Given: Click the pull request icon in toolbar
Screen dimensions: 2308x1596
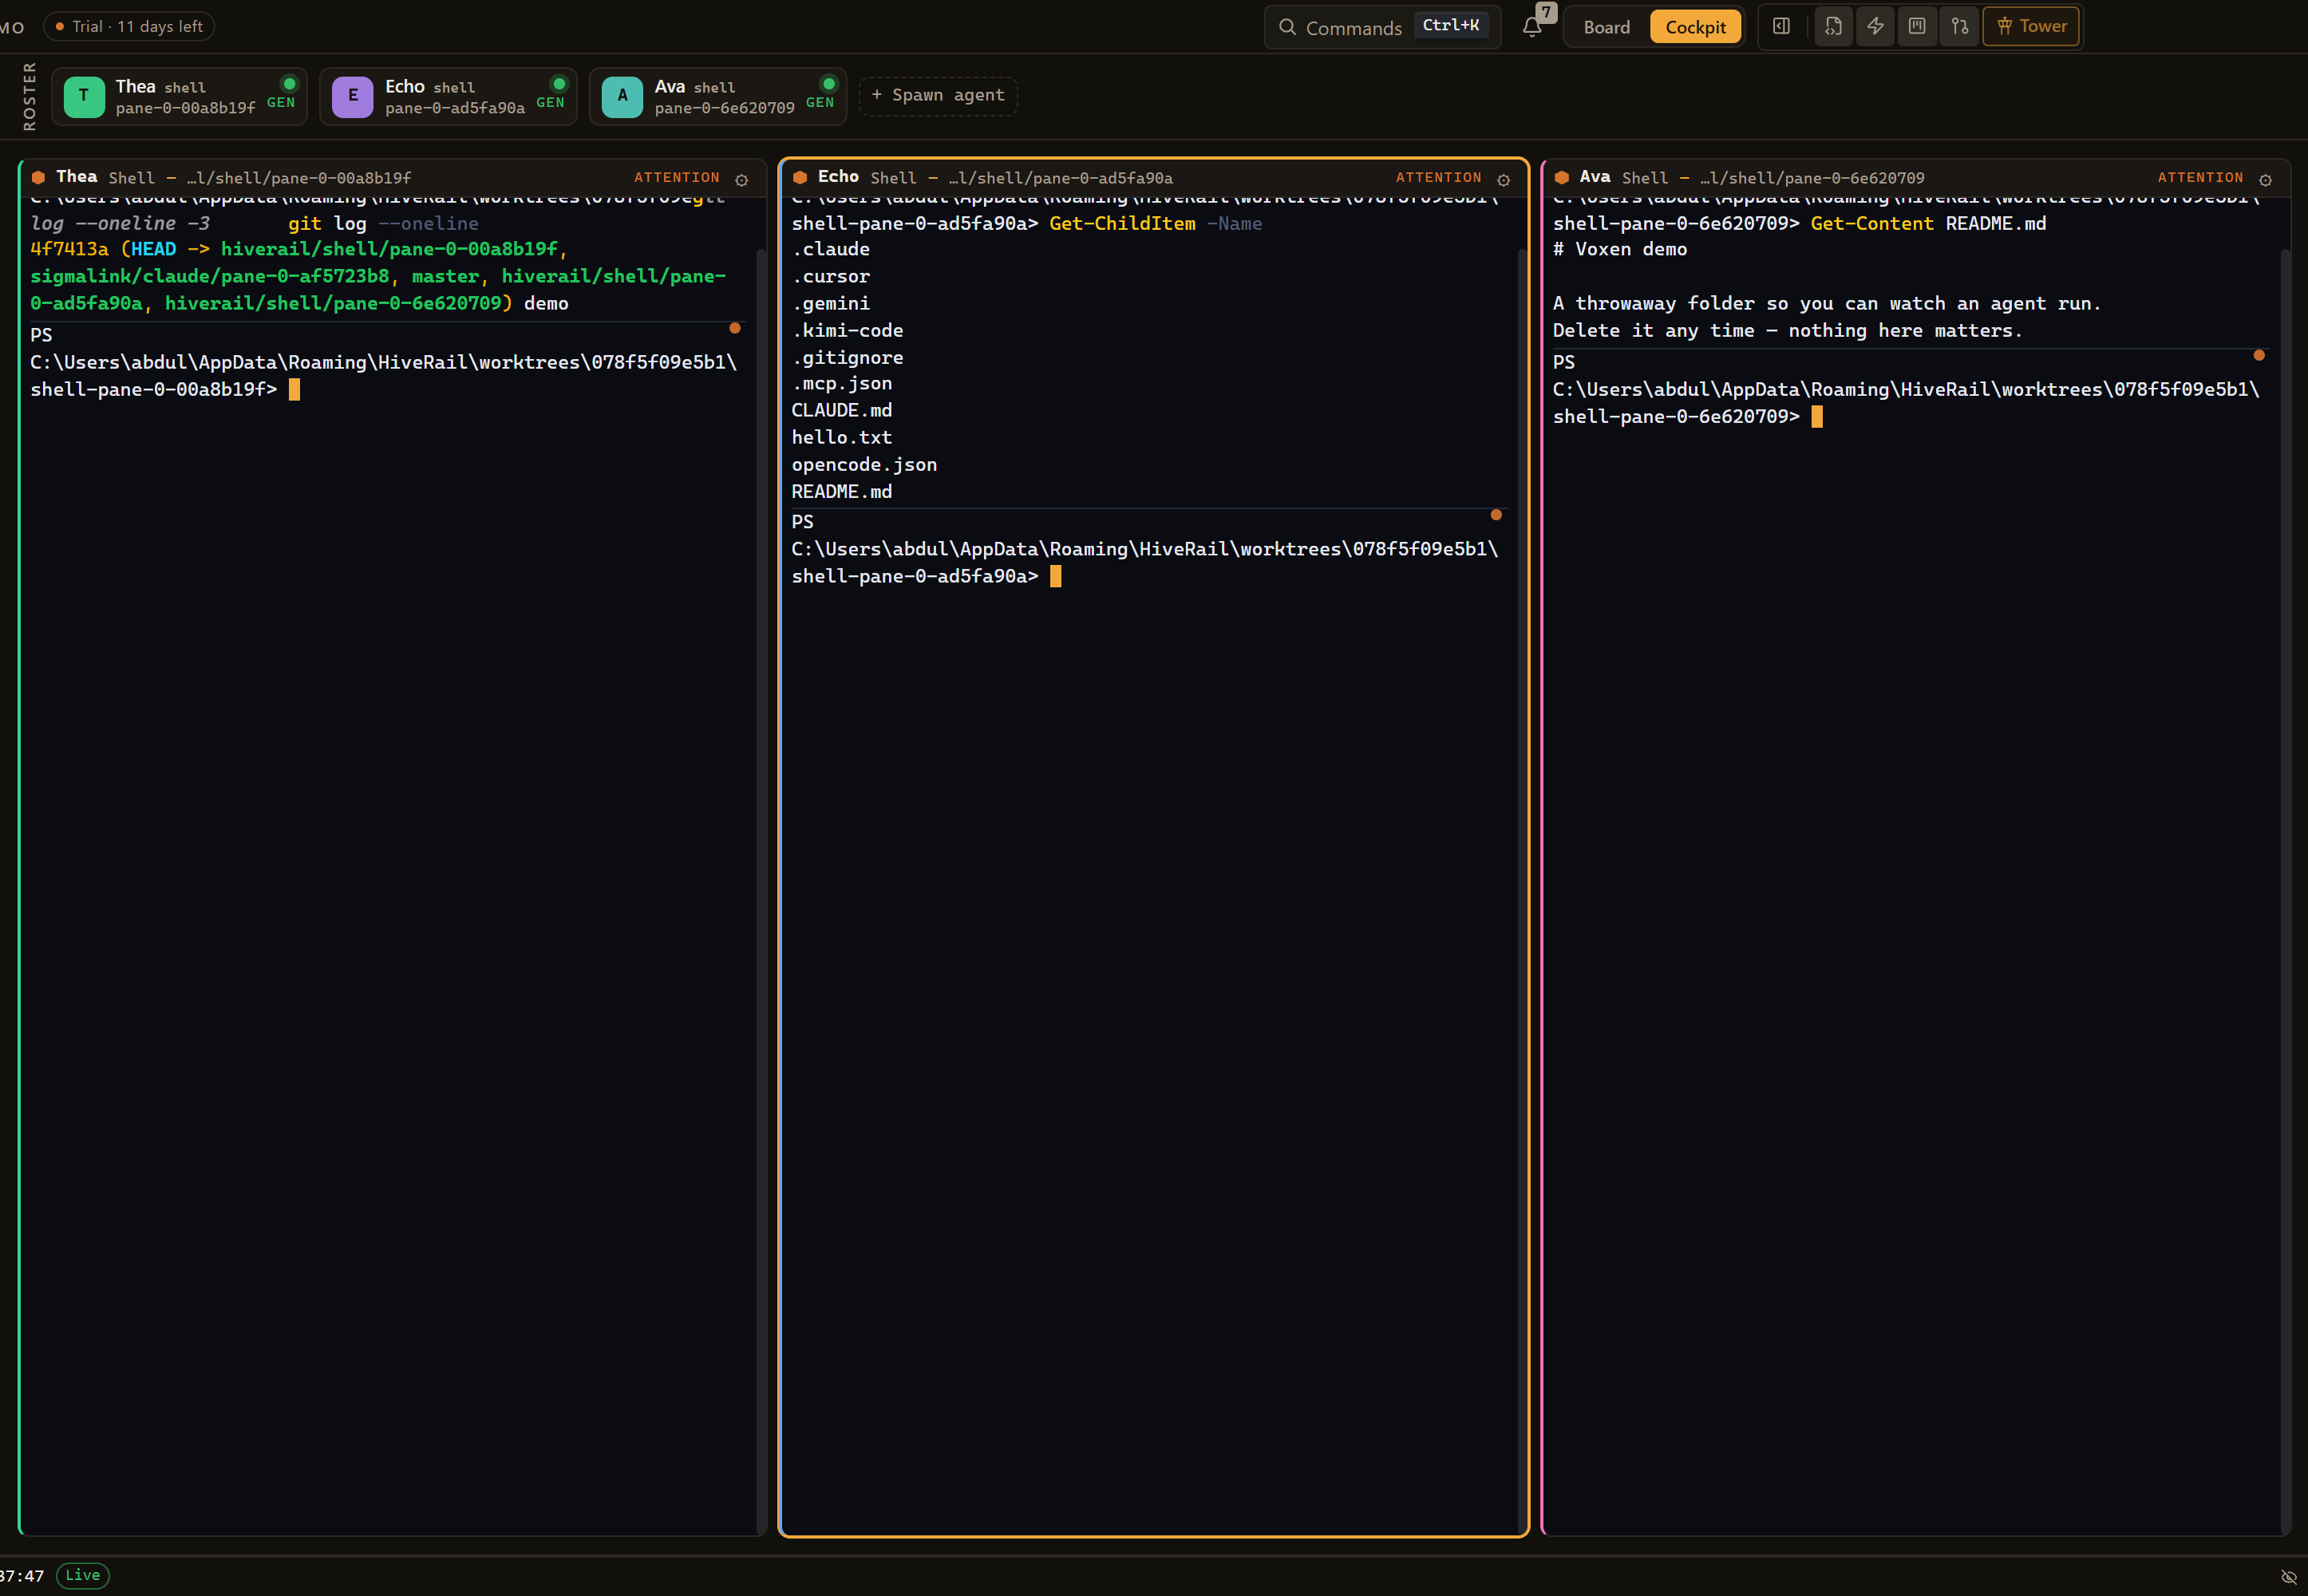Looking at the screenshot, I should 1959,27.
